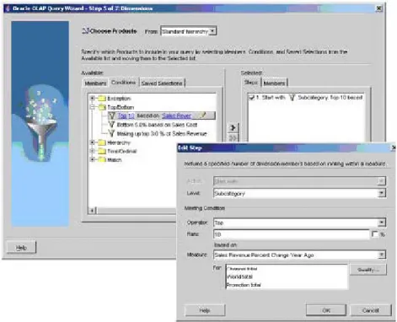The width and height of the screenshot is (397, 322).
Task: Close the Edit Step dialog
Action: pyautogui.click(x=394, y=148)
